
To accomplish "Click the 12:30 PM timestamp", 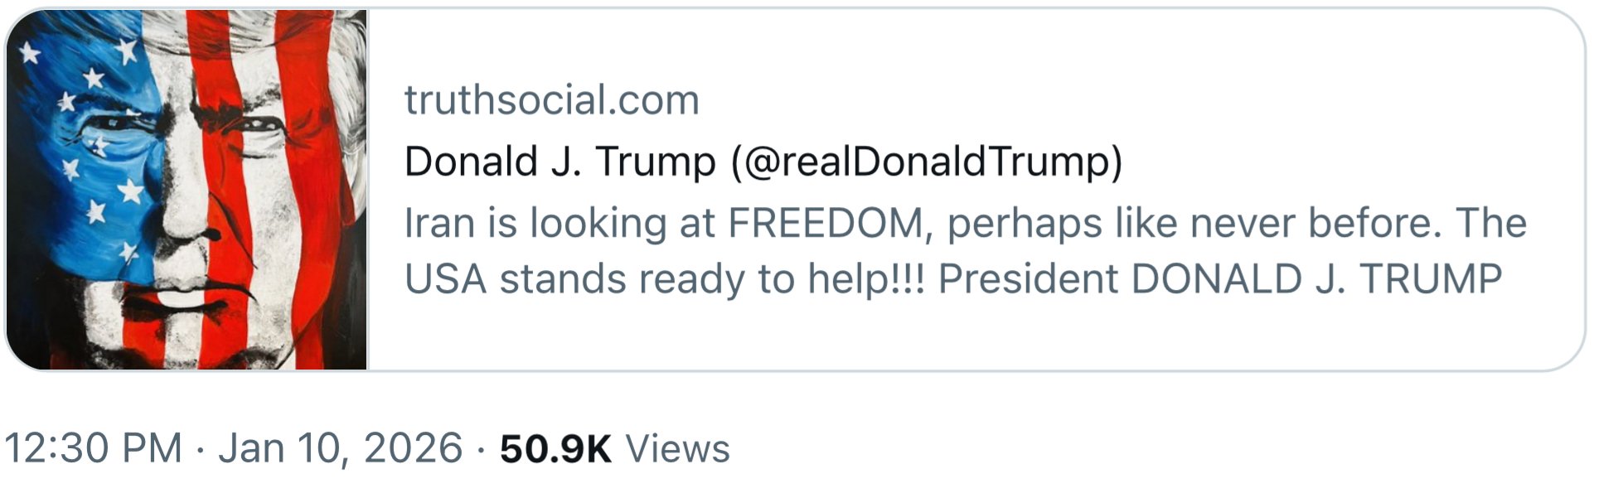I will (x=93, y=448).
